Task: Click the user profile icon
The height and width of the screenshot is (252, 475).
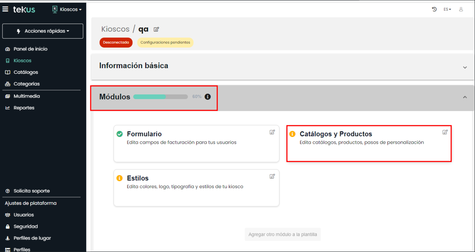Action: tap(461, 9)
